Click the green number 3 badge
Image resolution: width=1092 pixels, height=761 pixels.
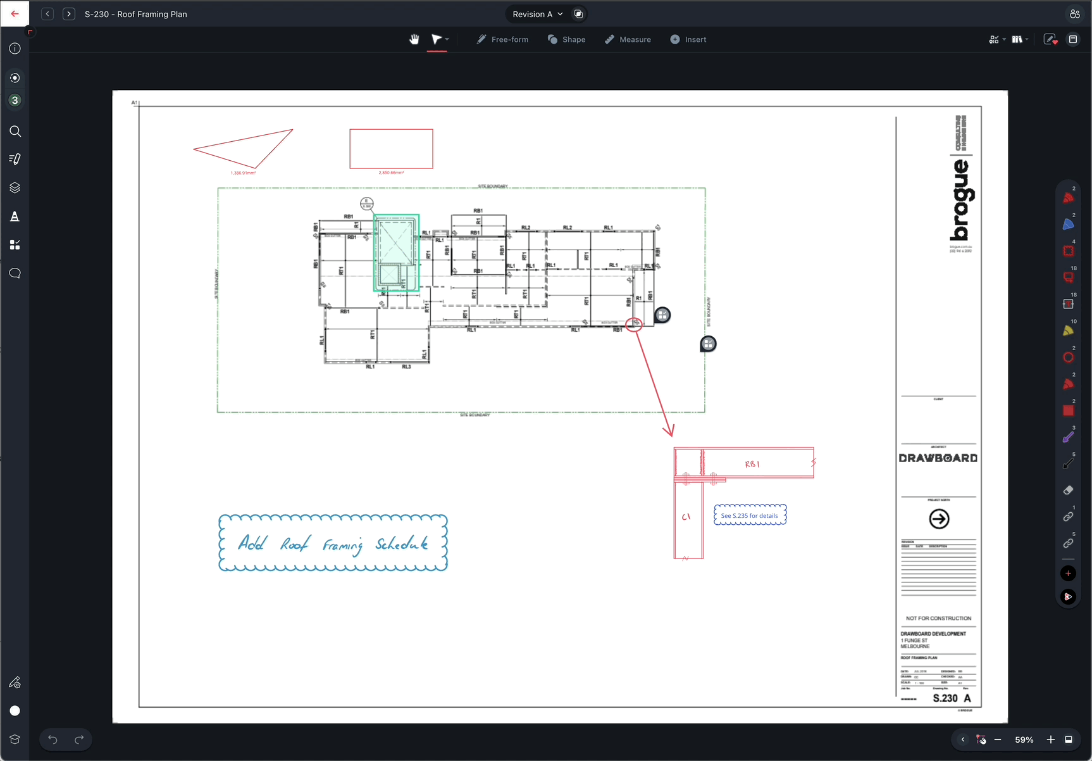[x=15, y=100]
